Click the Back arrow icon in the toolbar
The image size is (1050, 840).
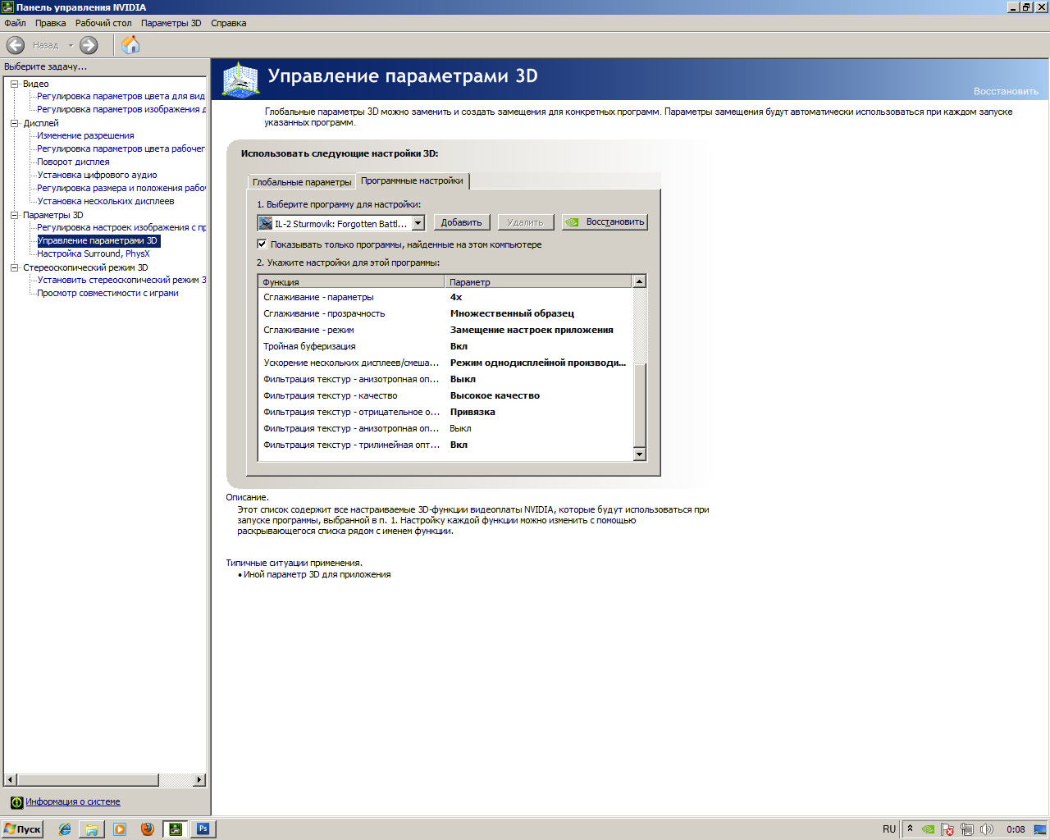[x=16, y=45]
